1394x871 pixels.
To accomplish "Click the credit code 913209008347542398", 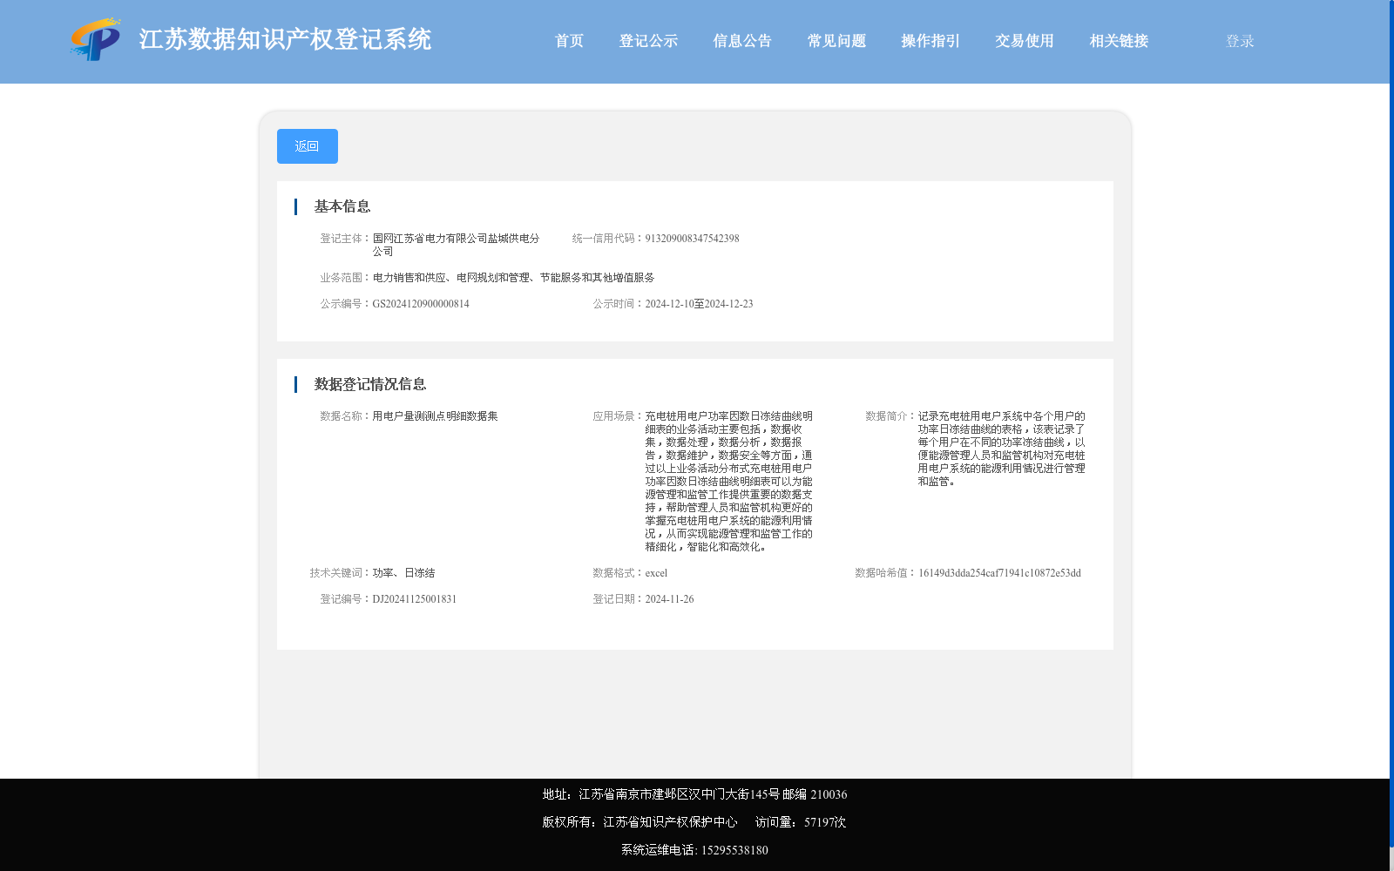I will coord(692,239).
